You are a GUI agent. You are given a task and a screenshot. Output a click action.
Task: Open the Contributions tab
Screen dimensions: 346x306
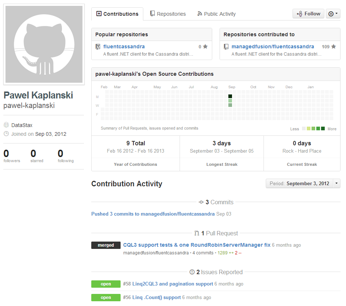coord(117,14)
